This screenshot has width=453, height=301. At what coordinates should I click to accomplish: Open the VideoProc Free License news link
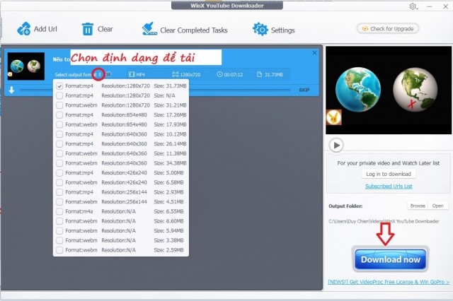point(389,282)
